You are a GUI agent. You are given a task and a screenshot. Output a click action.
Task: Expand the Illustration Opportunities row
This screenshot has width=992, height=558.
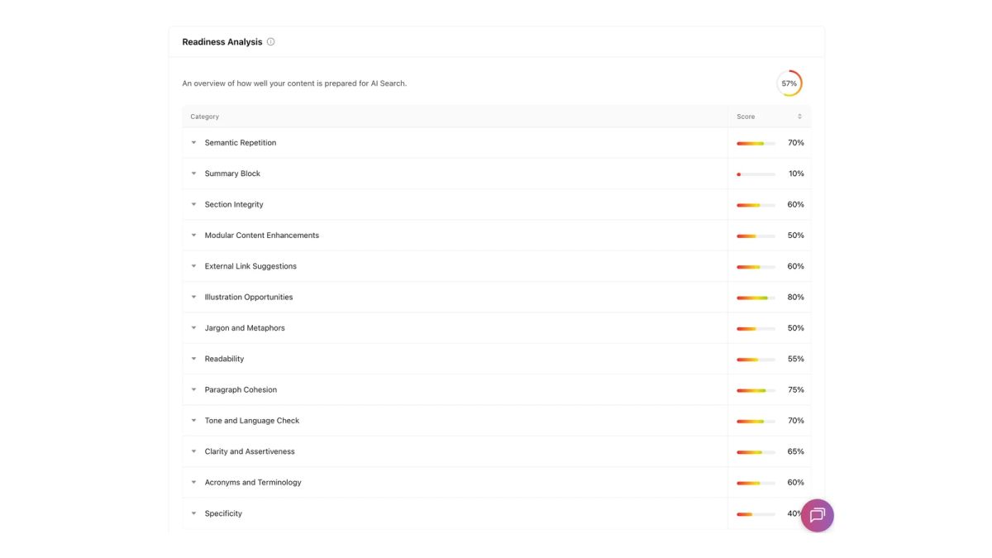tap(194, 297)
